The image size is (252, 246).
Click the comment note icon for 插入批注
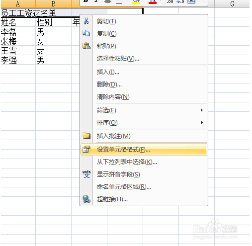[x=86, y=136]
